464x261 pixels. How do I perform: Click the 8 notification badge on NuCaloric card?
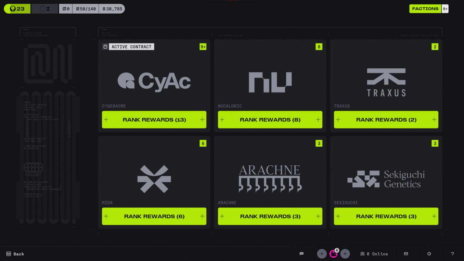(x=319, y=47)
